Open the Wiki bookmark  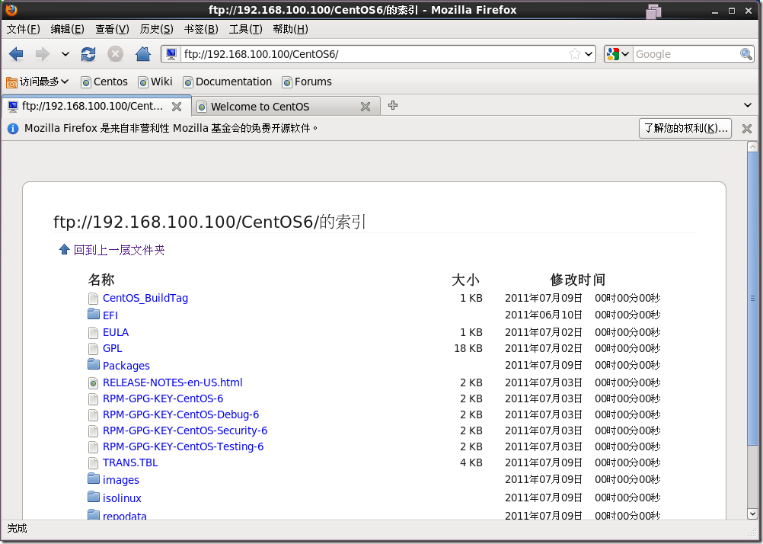[155, 82]
